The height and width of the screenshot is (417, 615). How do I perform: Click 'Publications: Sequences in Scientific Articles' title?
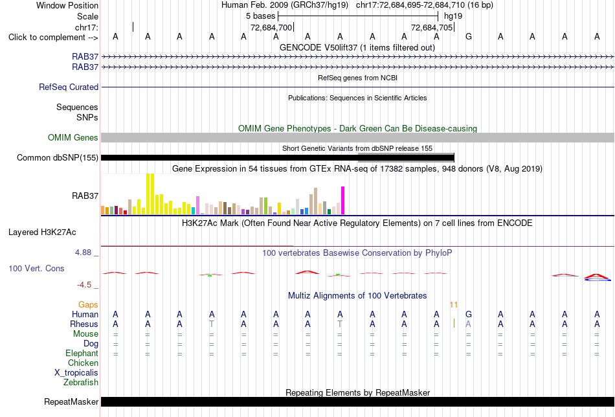[x=357, y=98]
